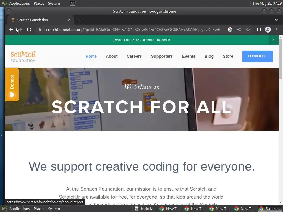Open the Chrome profile avatar

coord(268,30)
